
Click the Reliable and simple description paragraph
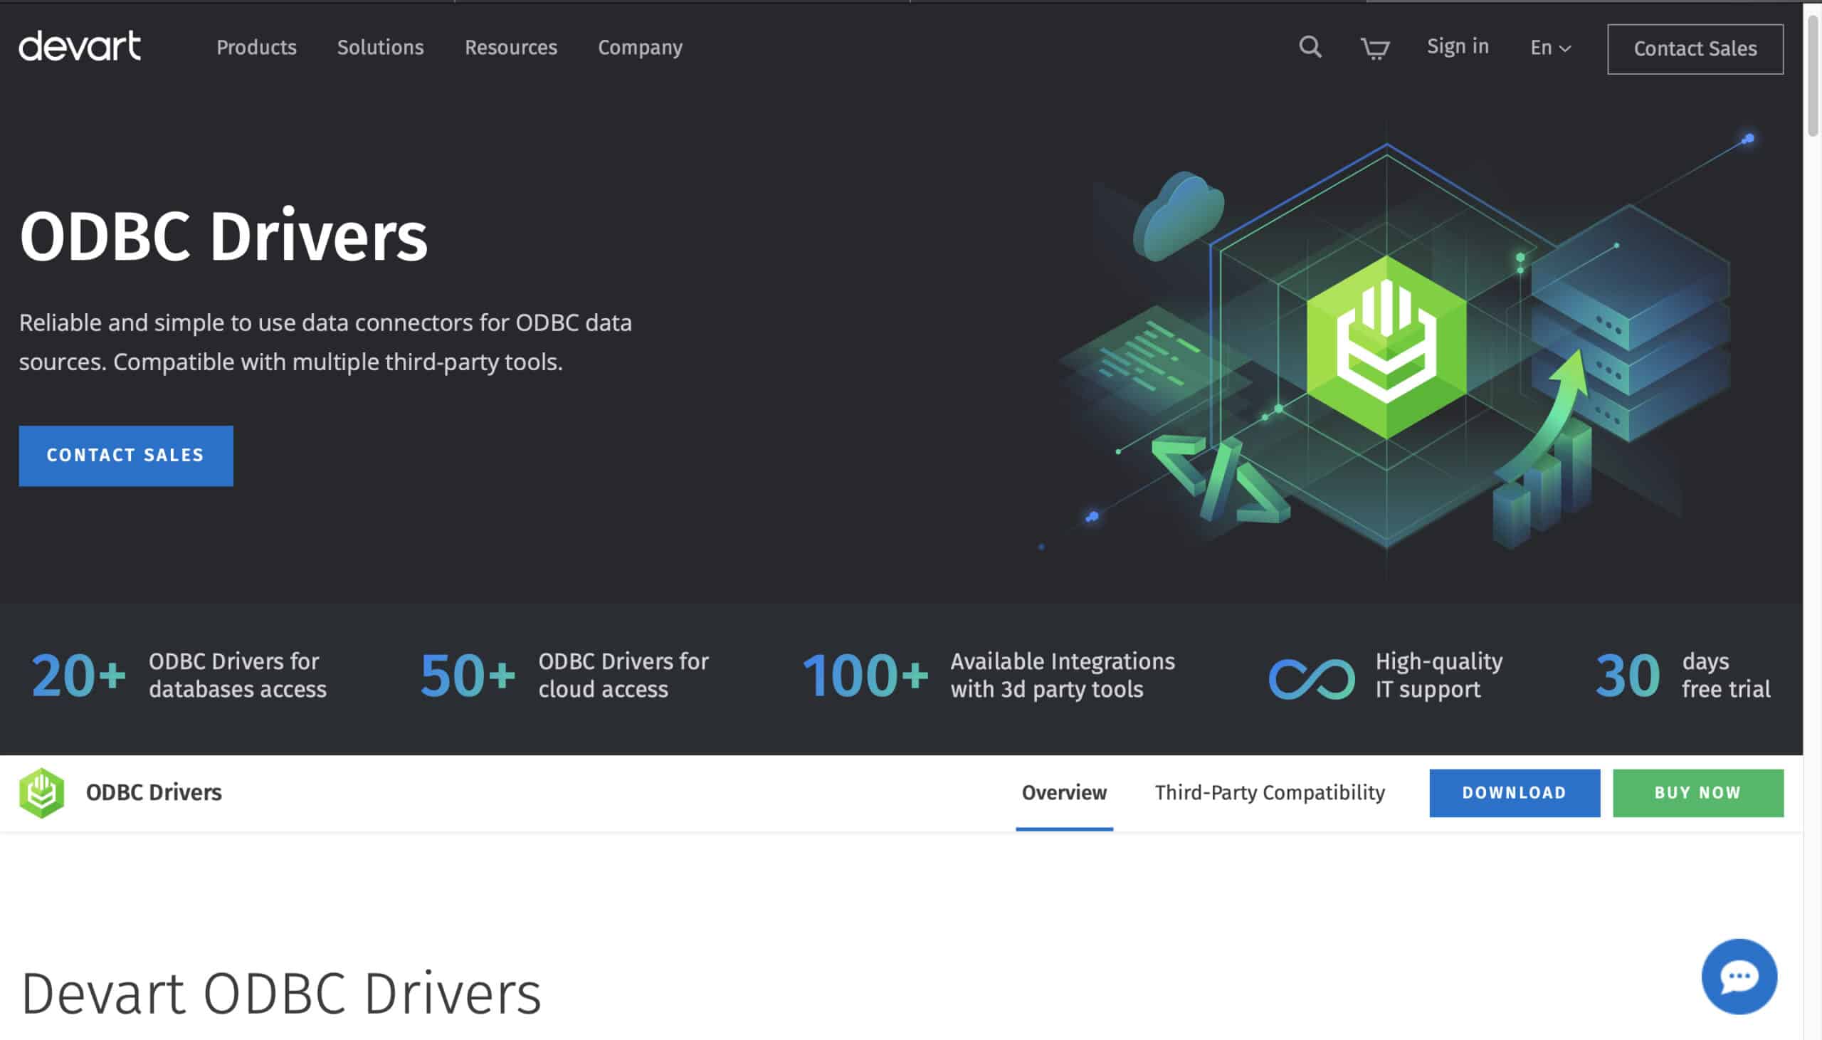point(325,342)
